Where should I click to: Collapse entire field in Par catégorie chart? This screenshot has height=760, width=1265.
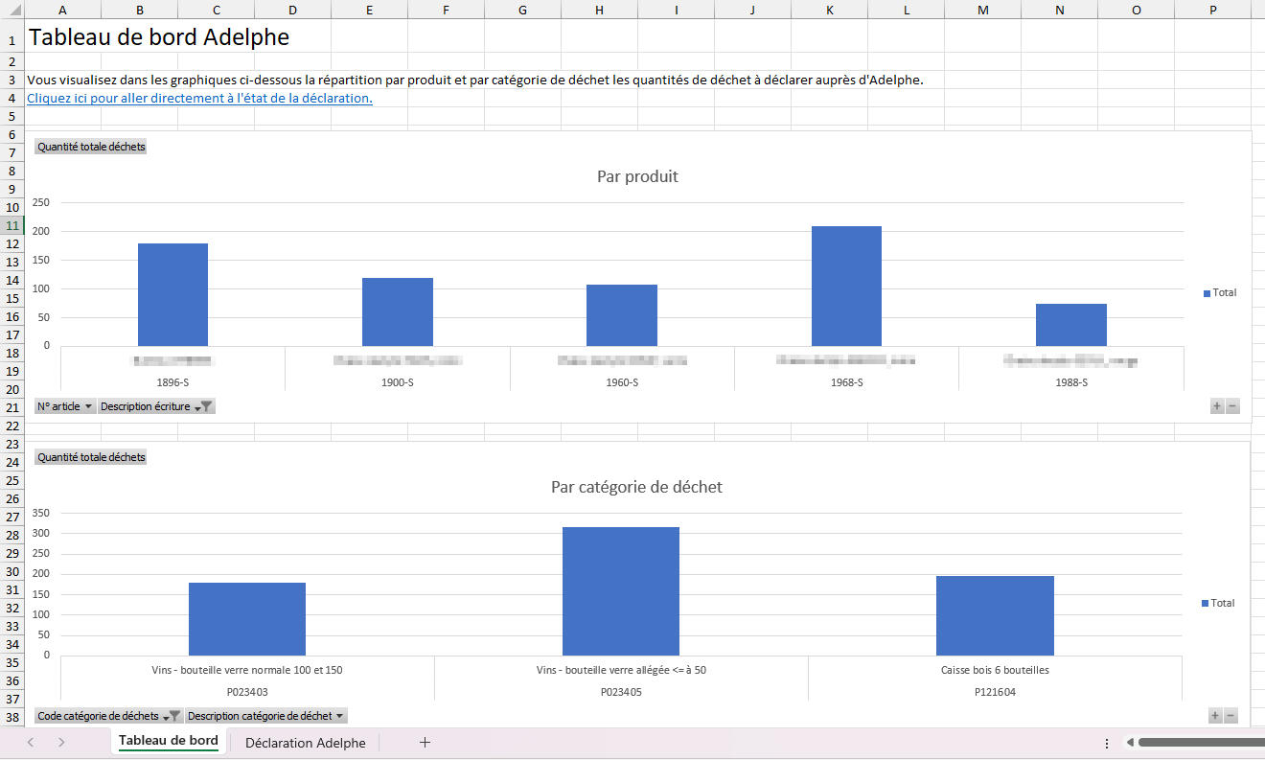(x=1231, y=716)
